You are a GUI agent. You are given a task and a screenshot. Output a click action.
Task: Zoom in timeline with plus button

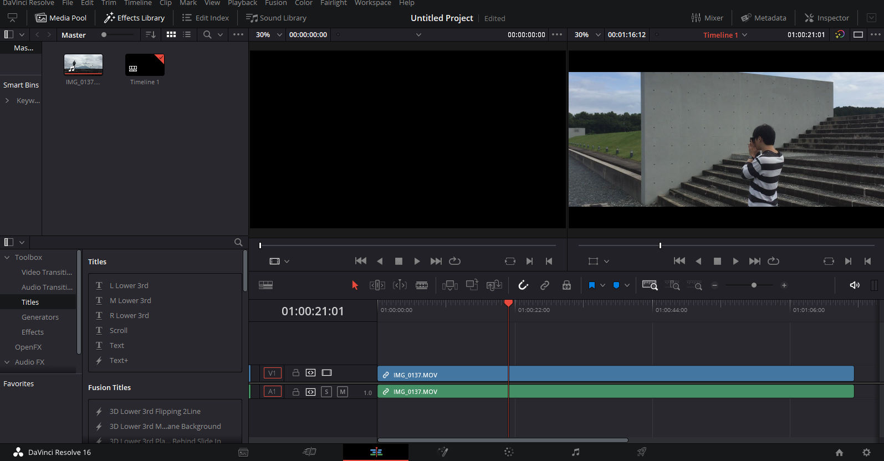[784, 285]
